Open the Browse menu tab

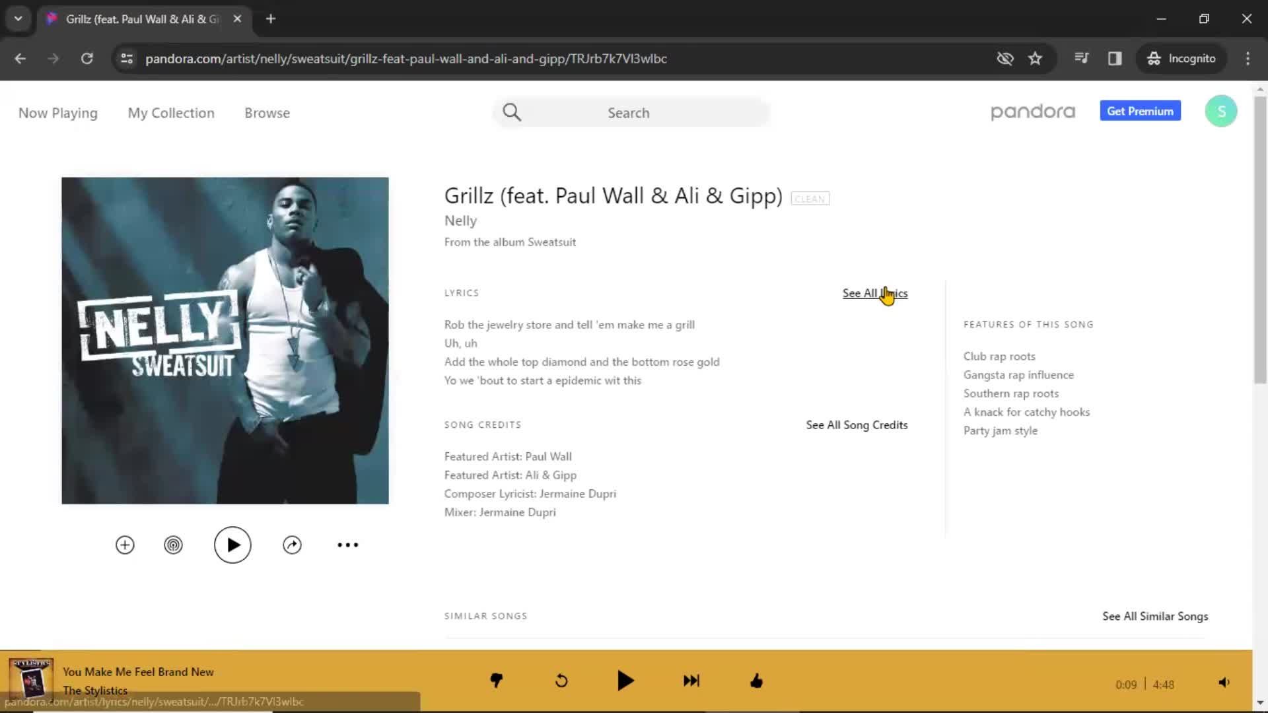pos(267,112)
